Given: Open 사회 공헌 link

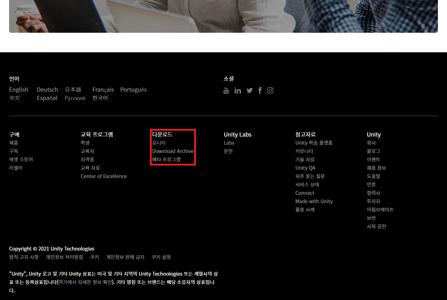Looking at the screenshot, I should tap(377, 226).
